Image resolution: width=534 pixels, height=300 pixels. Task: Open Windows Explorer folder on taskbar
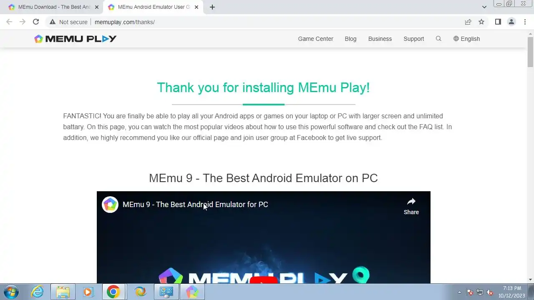(x=63, y=292)
